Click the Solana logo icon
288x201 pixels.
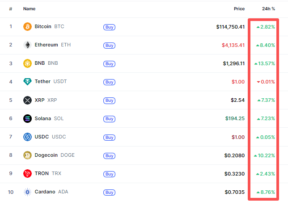coord(28,118)
